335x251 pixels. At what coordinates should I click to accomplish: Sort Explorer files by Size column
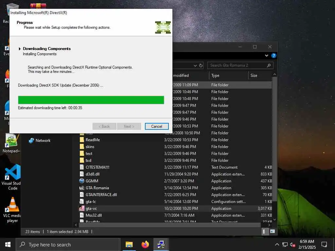tap(260, 75)
